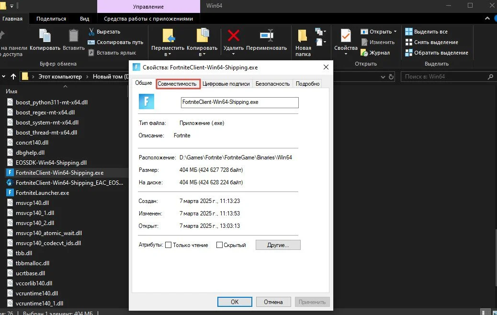
Task: Switch to the Цифровые подписи tab
Action: [x=226, y=84]
